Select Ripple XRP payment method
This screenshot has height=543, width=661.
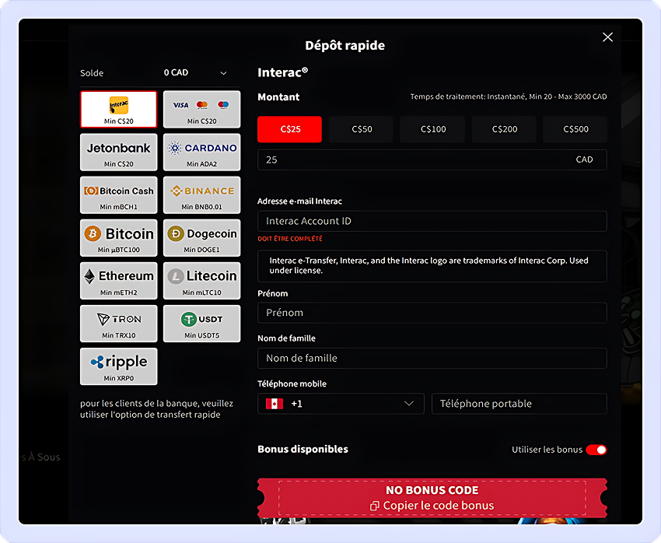(118, 366)
